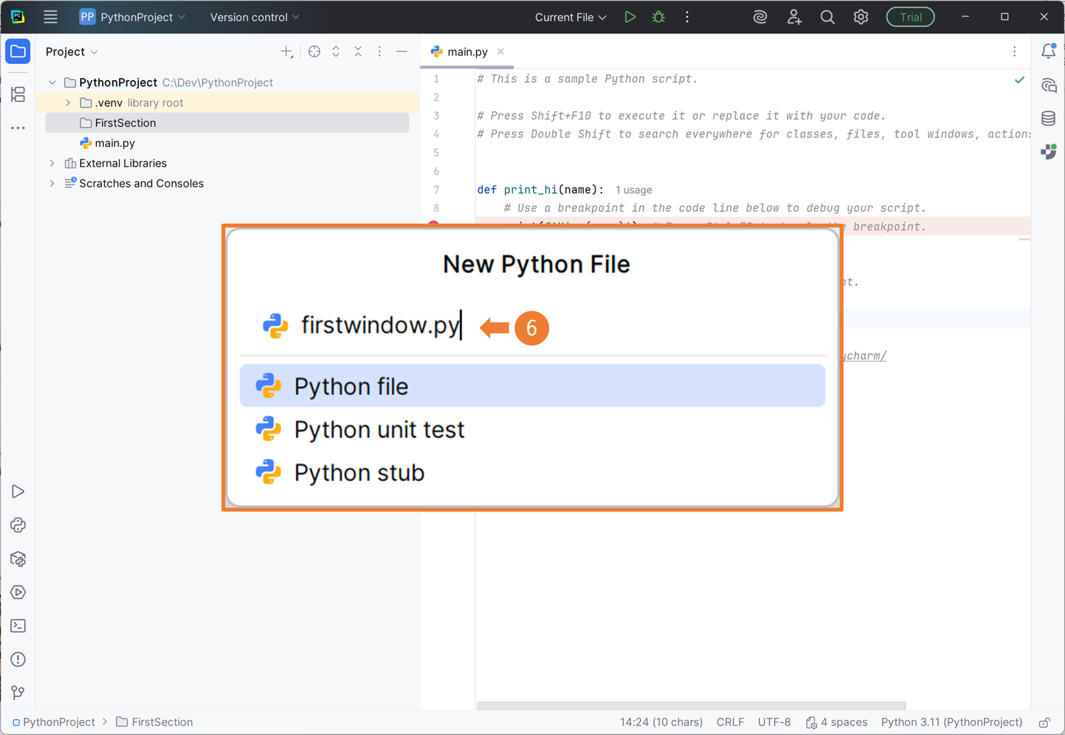Show more tool windows ellipsis
The width and height of the screenshot is (1065, 735).
pos(18,129)
